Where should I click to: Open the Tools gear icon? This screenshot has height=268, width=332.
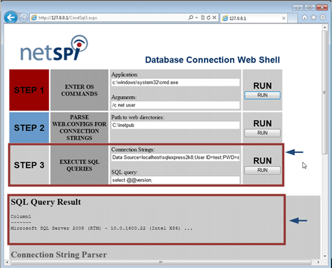click(x=323, y=17)
